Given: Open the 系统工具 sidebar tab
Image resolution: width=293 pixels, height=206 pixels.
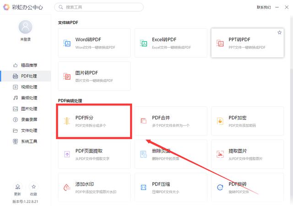Looking at the screenshot, I should tap(26, 141).
